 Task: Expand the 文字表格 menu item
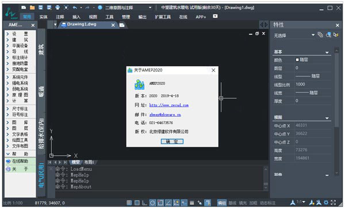pos(20,134)
